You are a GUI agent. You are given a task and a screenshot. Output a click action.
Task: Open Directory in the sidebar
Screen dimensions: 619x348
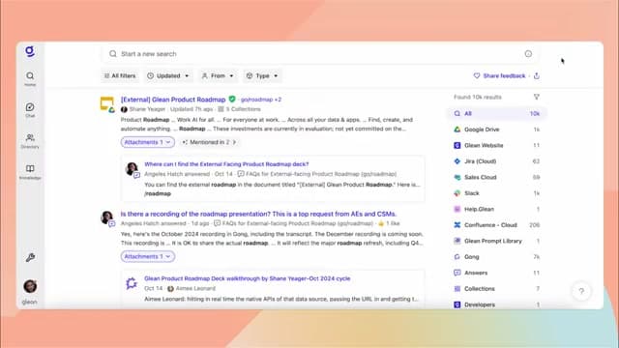point(30,141)
